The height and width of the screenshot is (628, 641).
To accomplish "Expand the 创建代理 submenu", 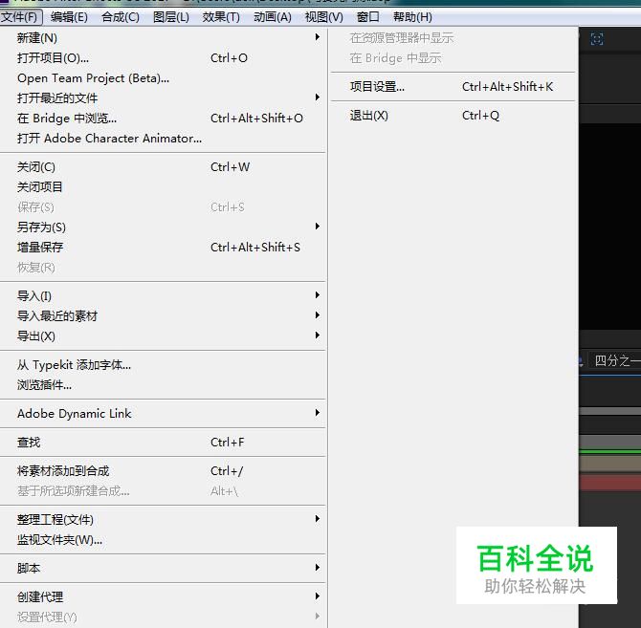I will 163,597.
